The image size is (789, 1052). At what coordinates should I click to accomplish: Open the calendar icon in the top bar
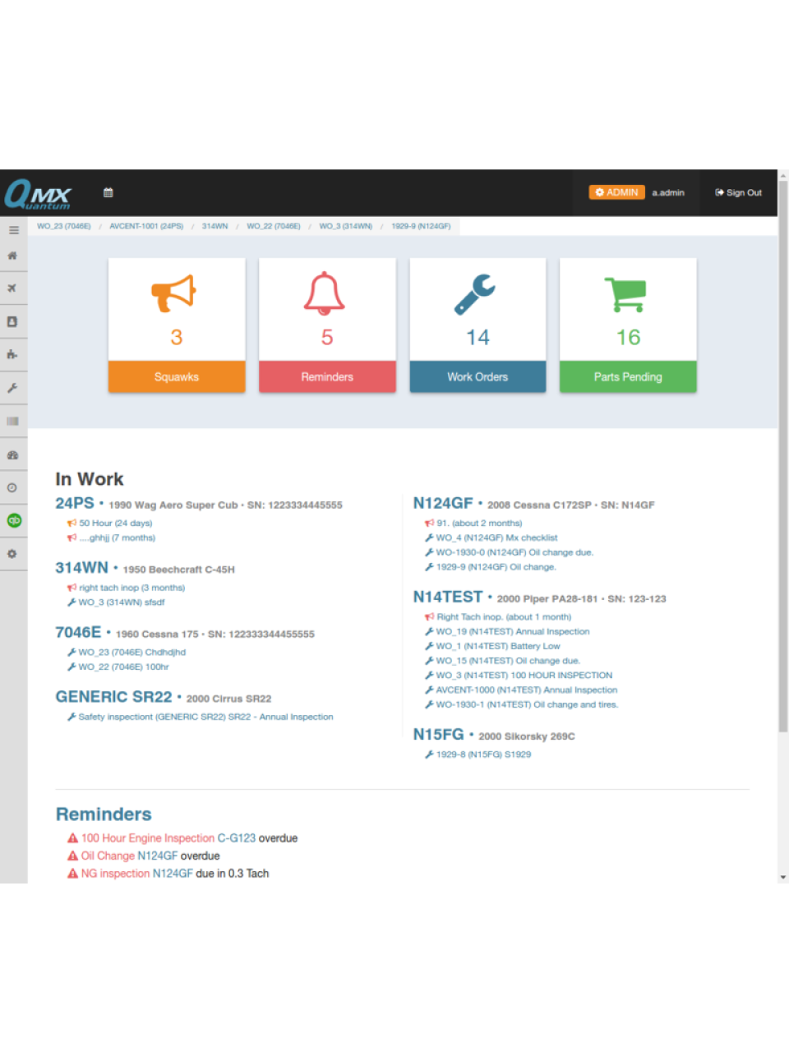tap(108, 191)
